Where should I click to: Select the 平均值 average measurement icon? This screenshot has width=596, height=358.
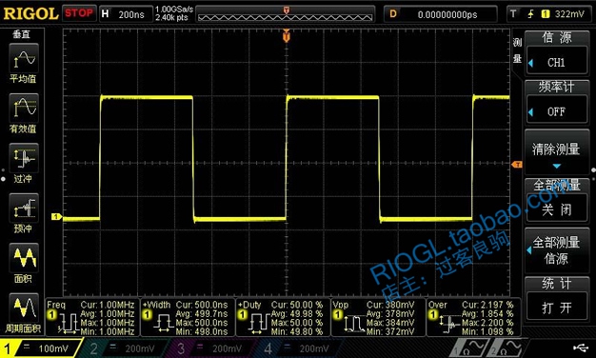24,58
